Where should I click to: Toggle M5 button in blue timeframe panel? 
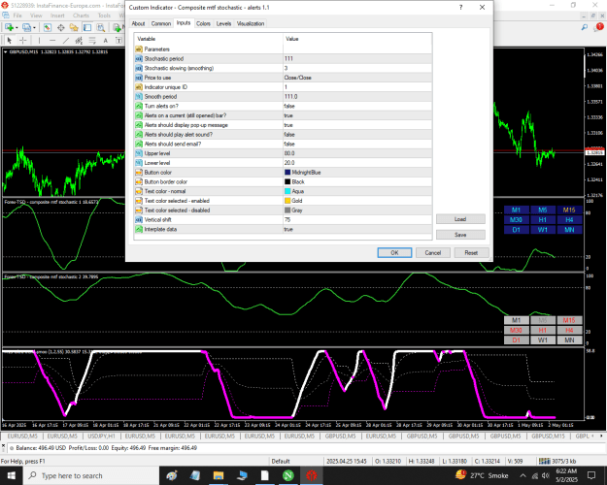[543, 210]
